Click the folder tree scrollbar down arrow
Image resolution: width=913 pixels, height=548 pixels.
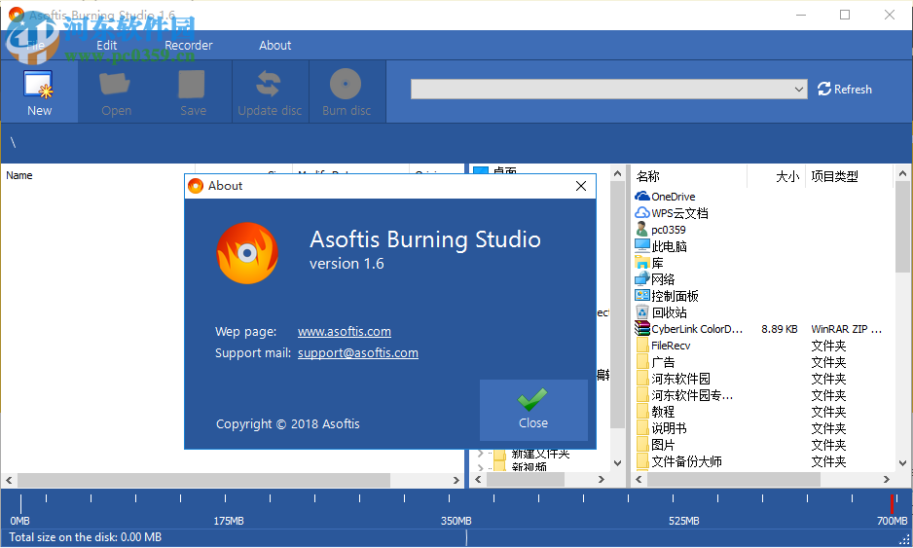click(618, 463)
